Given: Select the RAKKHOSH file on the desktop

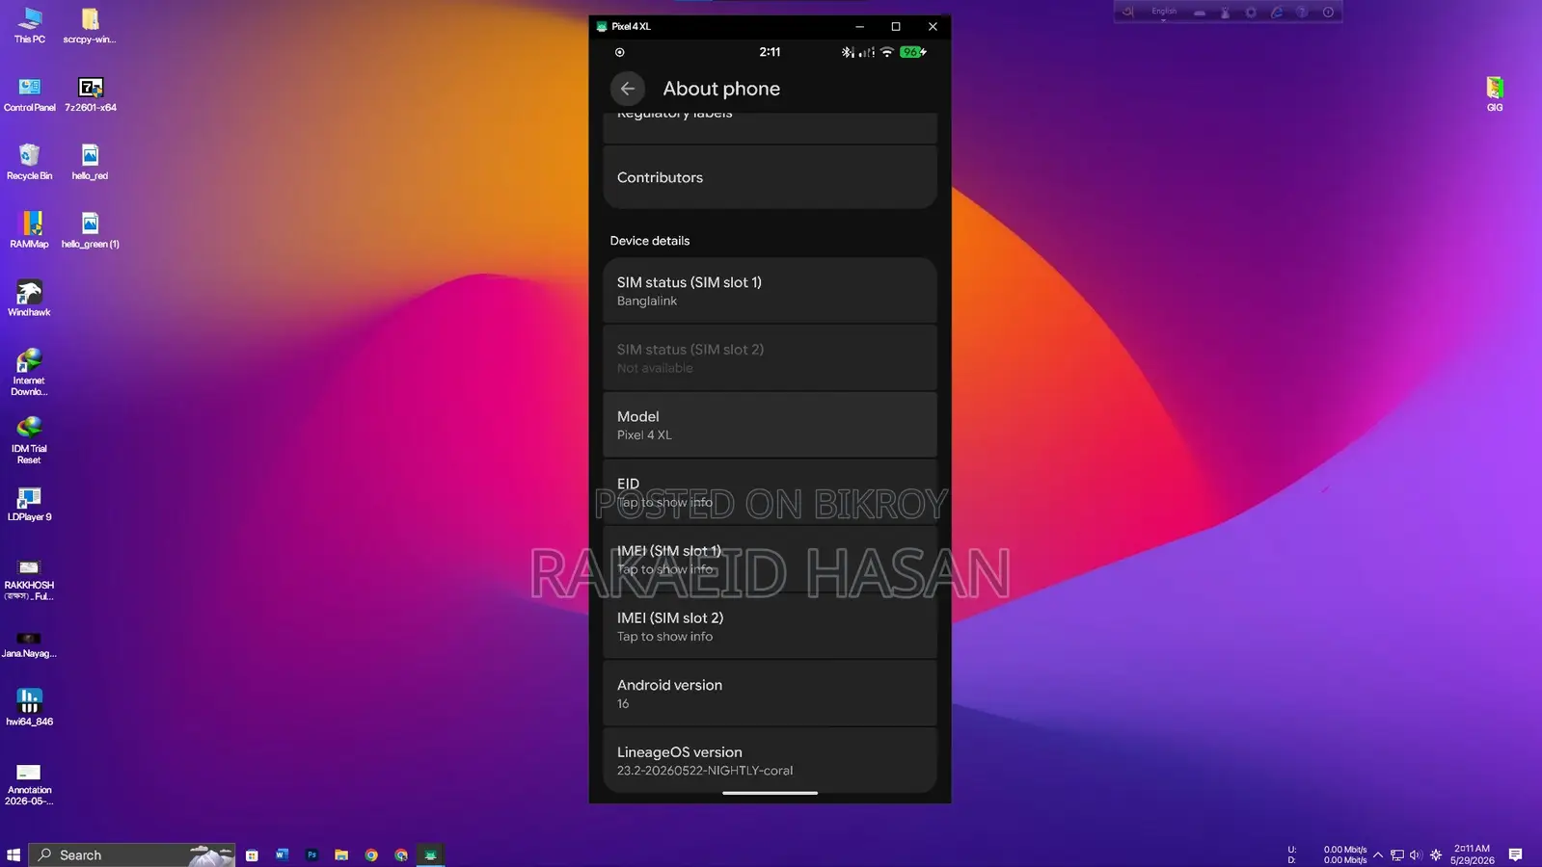Looking at the screenshot, I should (x=29, y=578).
